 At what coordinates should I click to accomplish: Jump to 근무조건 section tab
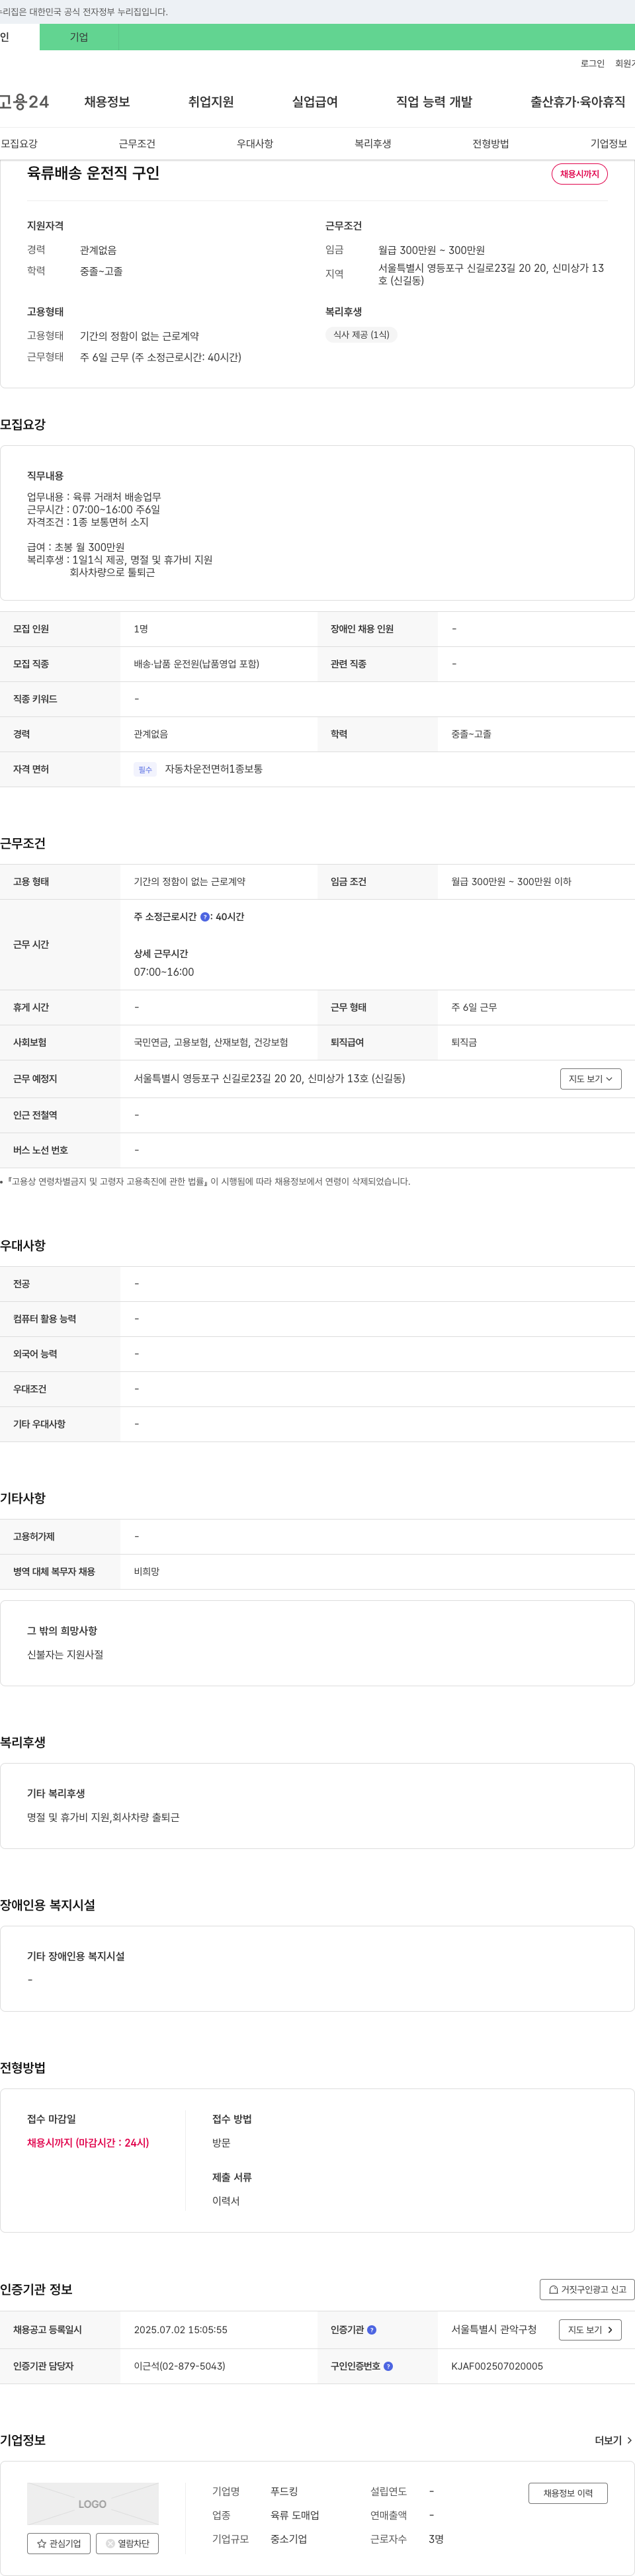(x=137, y=144)
